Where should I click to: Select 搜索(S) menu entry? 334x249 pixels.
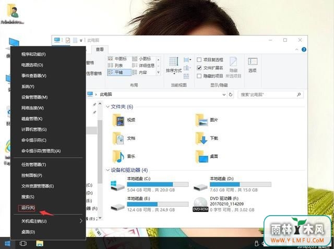pyautogui.click(x=28, y=197)
